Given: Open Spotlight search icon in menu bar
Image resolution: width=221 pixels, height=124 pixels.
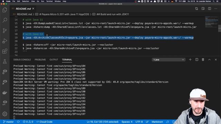Looking at the screenshot, I should point(214,1).
